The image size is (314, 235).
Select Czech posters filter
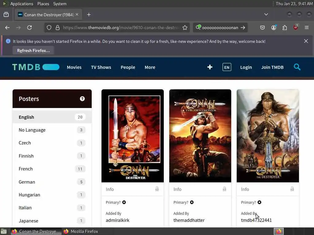(x=52, y=143)
